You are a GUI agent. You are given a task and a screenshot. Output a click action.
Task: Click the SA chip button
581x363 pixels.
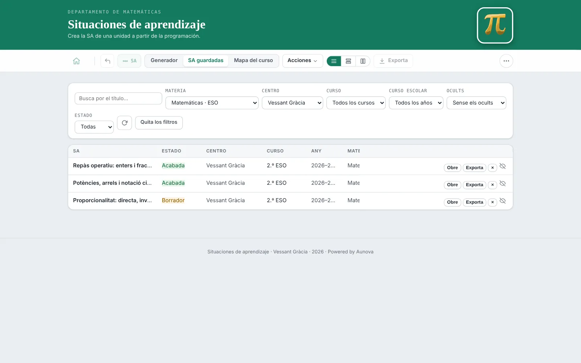129,61
